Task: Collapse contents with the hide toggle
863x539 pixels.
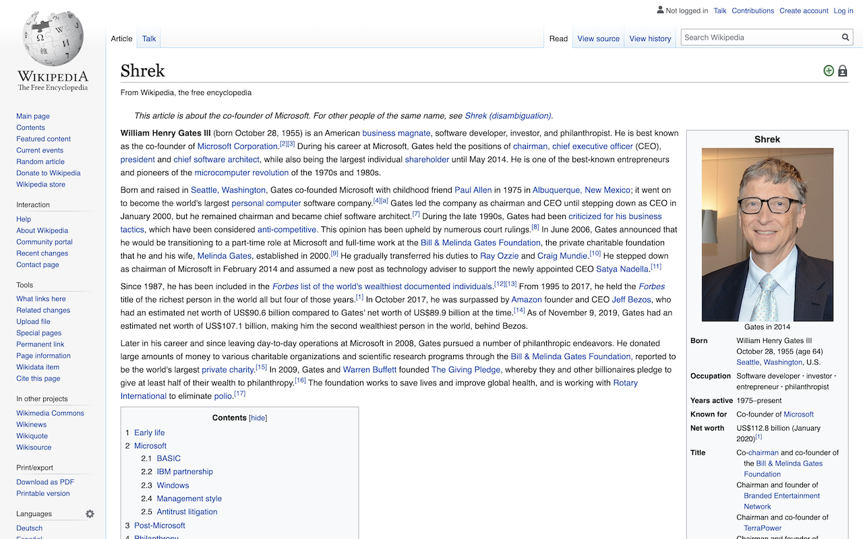Action: (258, 418)
